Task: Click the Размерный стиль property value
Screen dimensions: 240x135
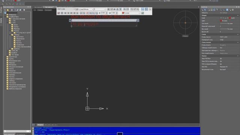Action: 222,40
